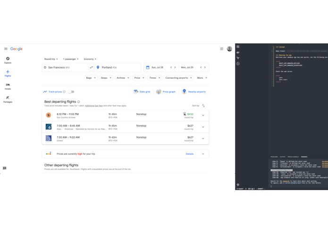Switch to the Output panel tab

[282, 157]
